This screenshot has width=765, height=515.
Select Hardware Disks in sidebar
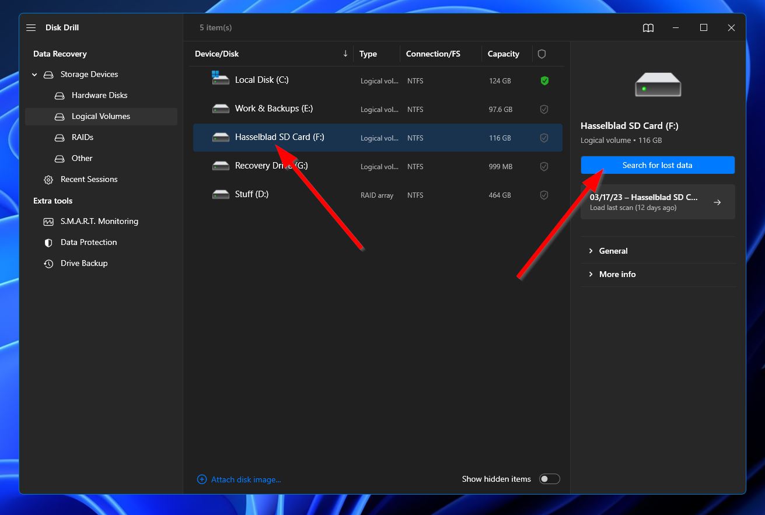[x=101, y=96]
